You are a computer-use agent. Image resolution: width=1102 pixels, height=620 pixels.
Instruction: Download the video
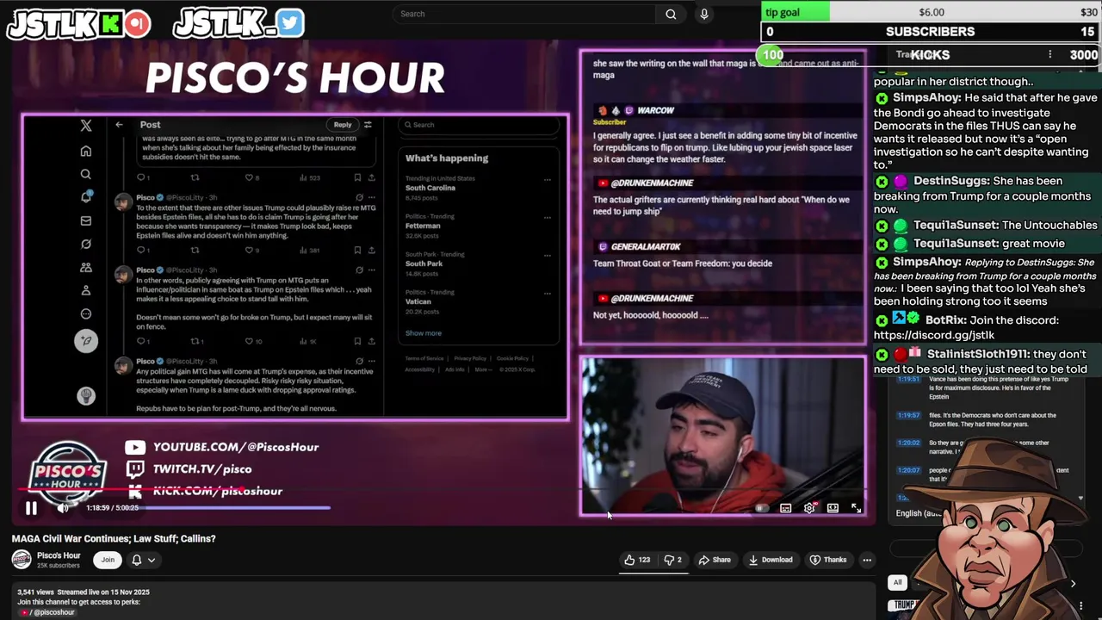click(771, 560)
